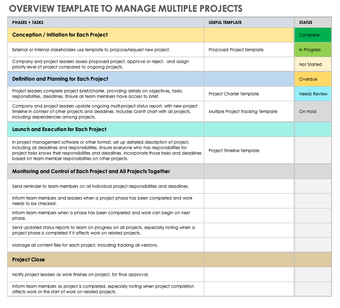Click the gray 'On Hold' status cell

click(x=313, y=111)
